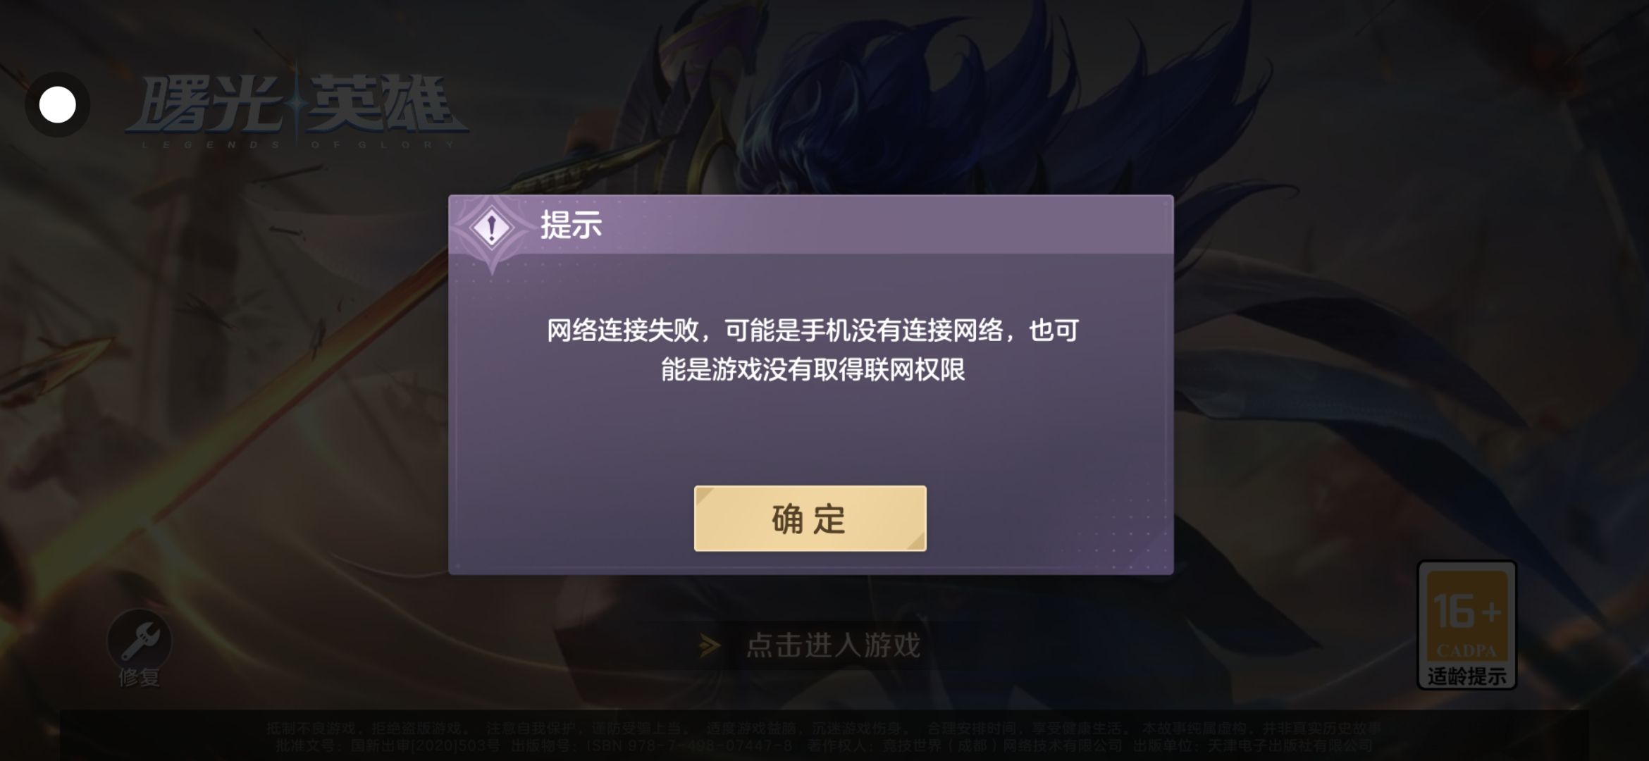Image resolution: width=1649 pixels, height=761 pixels.
Task: Open the 修复 wrench repair tool
Action: 139,641
